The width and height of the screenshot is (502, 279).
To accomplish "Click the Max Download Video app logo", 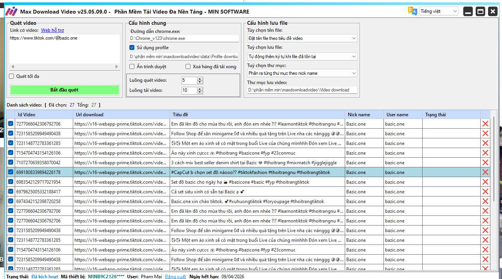I will point(12,11).
